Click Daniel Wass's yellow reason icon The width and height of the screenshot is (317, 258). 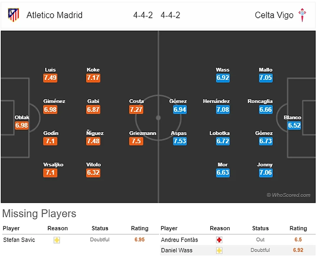[x=219, y=250]
